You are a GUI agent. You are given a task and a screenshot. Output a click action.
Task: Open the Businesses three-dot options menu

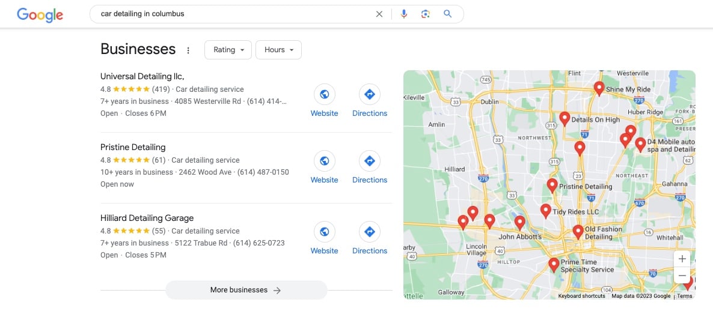pyautogui.click(x=188, y=50)
